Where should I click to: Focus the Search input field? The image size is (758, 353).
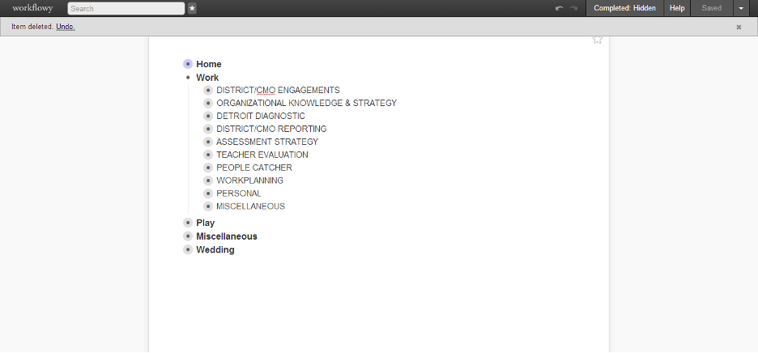[126, 8]
